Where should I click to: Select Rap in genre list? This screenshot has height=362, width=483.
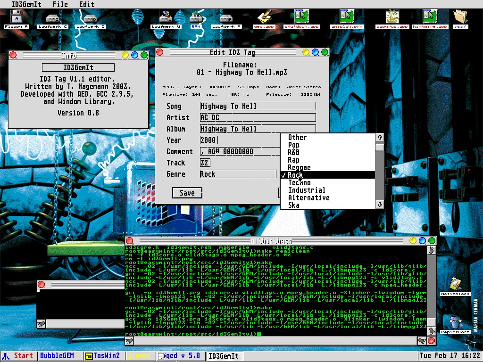pyautogui.click(x=328, y=160)
